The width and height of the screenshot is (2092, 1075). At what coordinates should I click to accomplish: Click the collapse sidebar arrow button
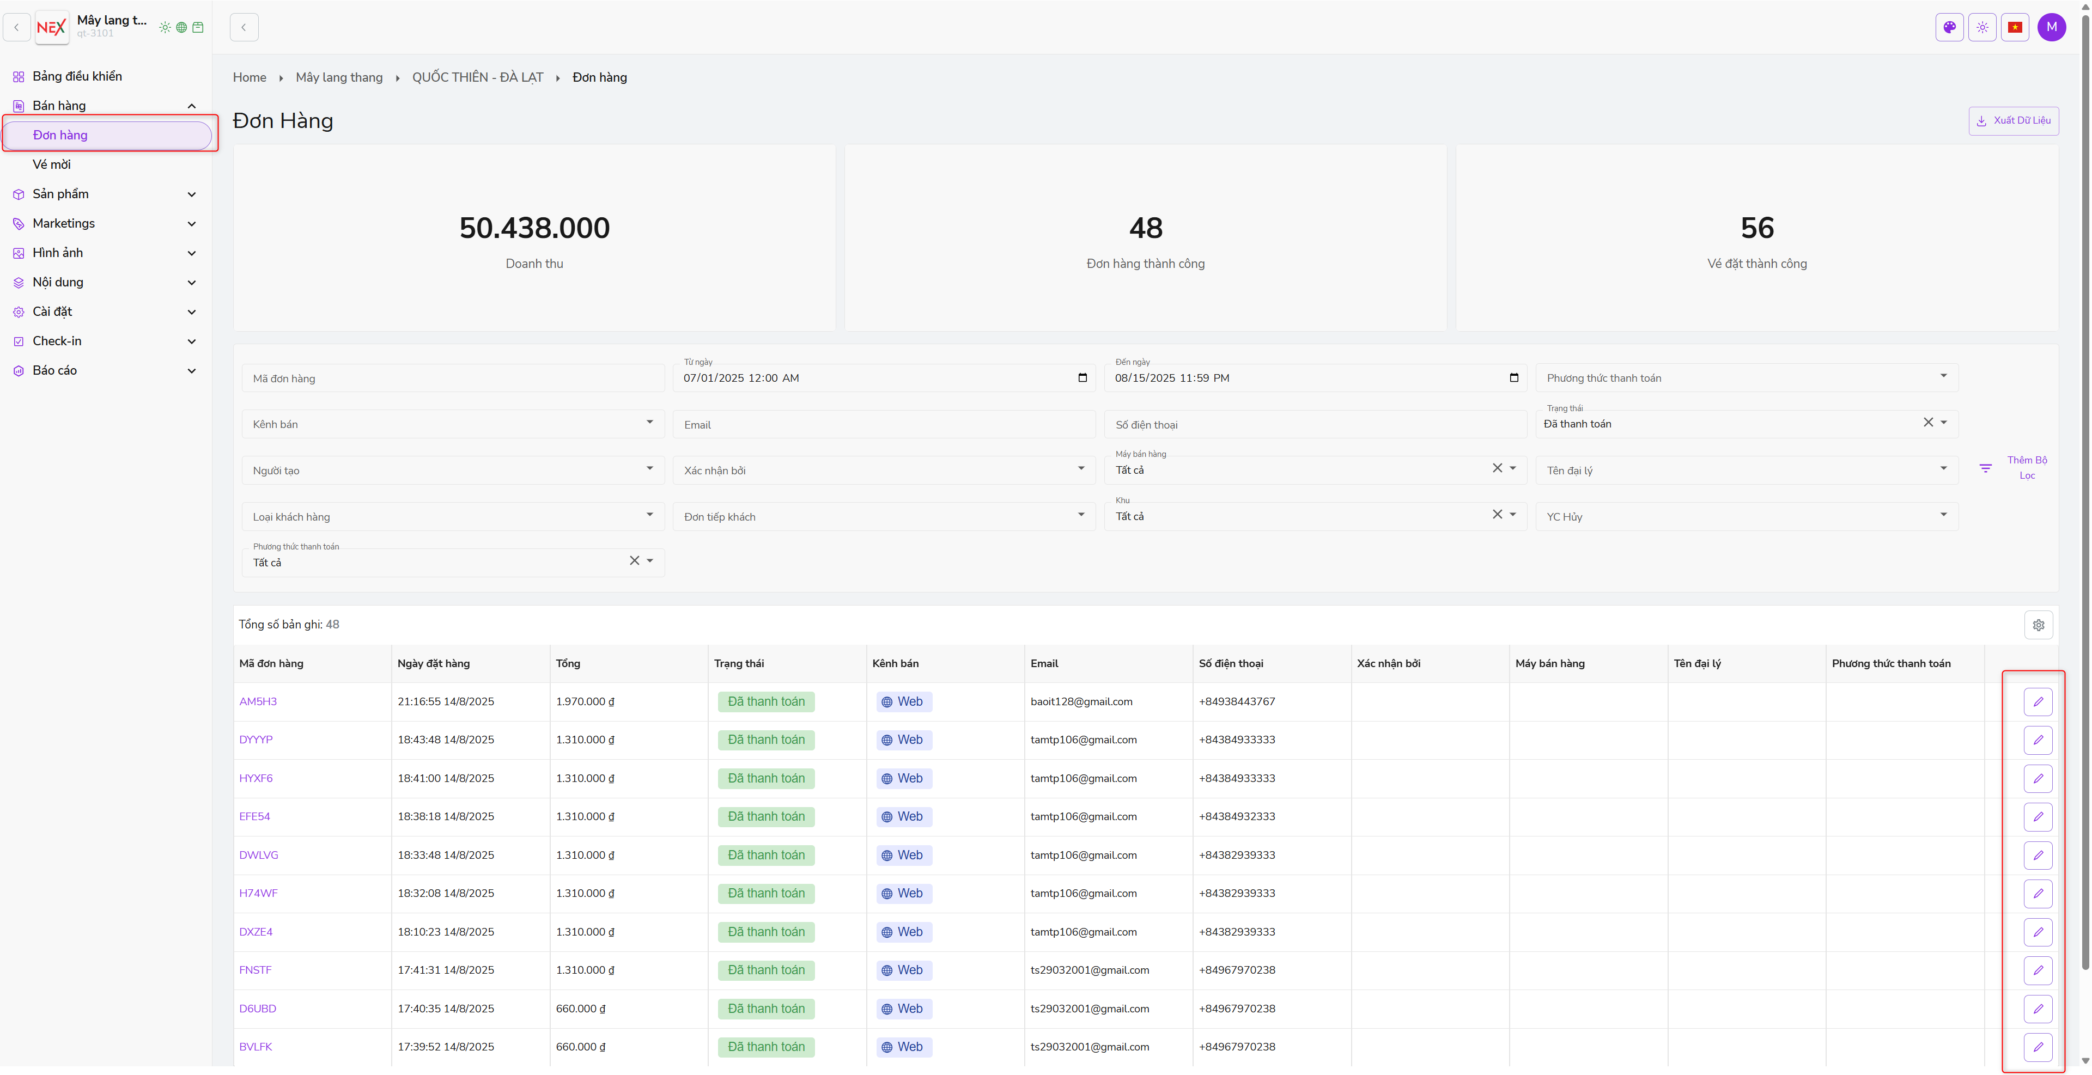244,27
